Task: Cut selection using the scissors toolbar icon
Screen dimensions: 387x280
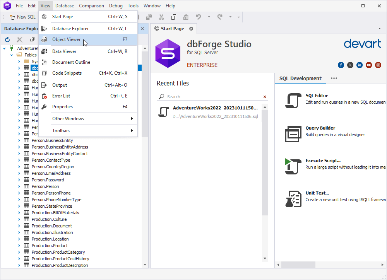Action: pyautogui.click(x=161, y=17)
